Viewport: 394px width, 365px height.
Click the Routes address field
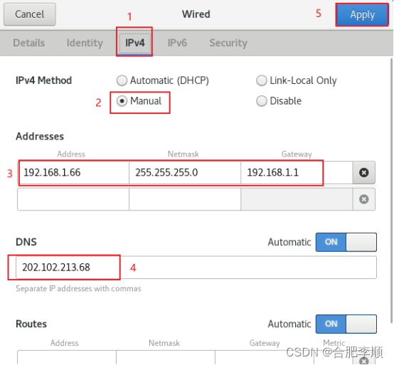[x=67, y=357]
